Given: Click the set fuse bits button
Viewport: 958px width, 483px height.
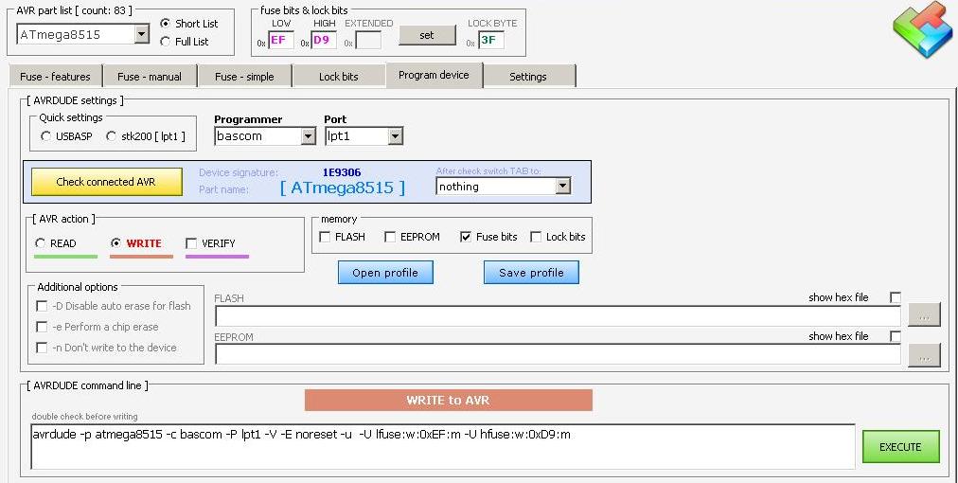Looking at the screenshot, I should coord(427,35).
